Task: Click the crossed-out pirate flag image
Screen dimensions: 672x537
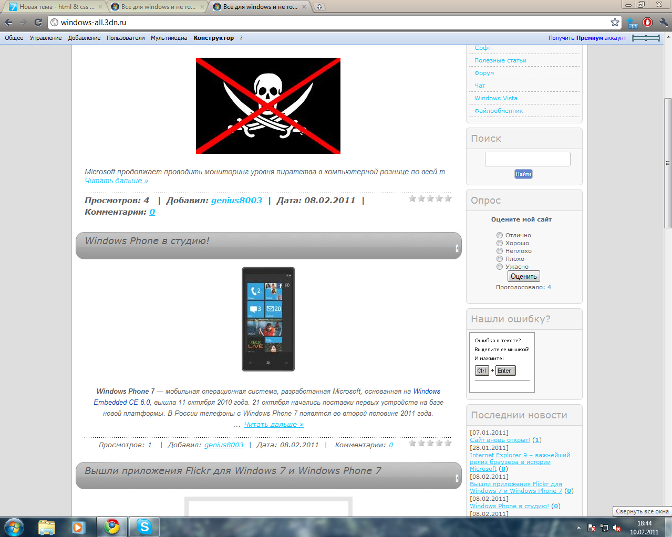Action: coord(268,106)
